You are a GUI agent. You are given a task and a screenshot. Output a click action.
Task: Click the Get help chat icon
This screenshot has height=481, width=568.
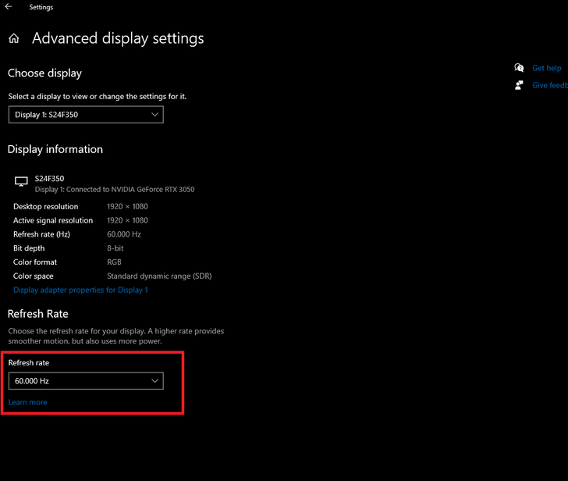(x=519, y=68)
